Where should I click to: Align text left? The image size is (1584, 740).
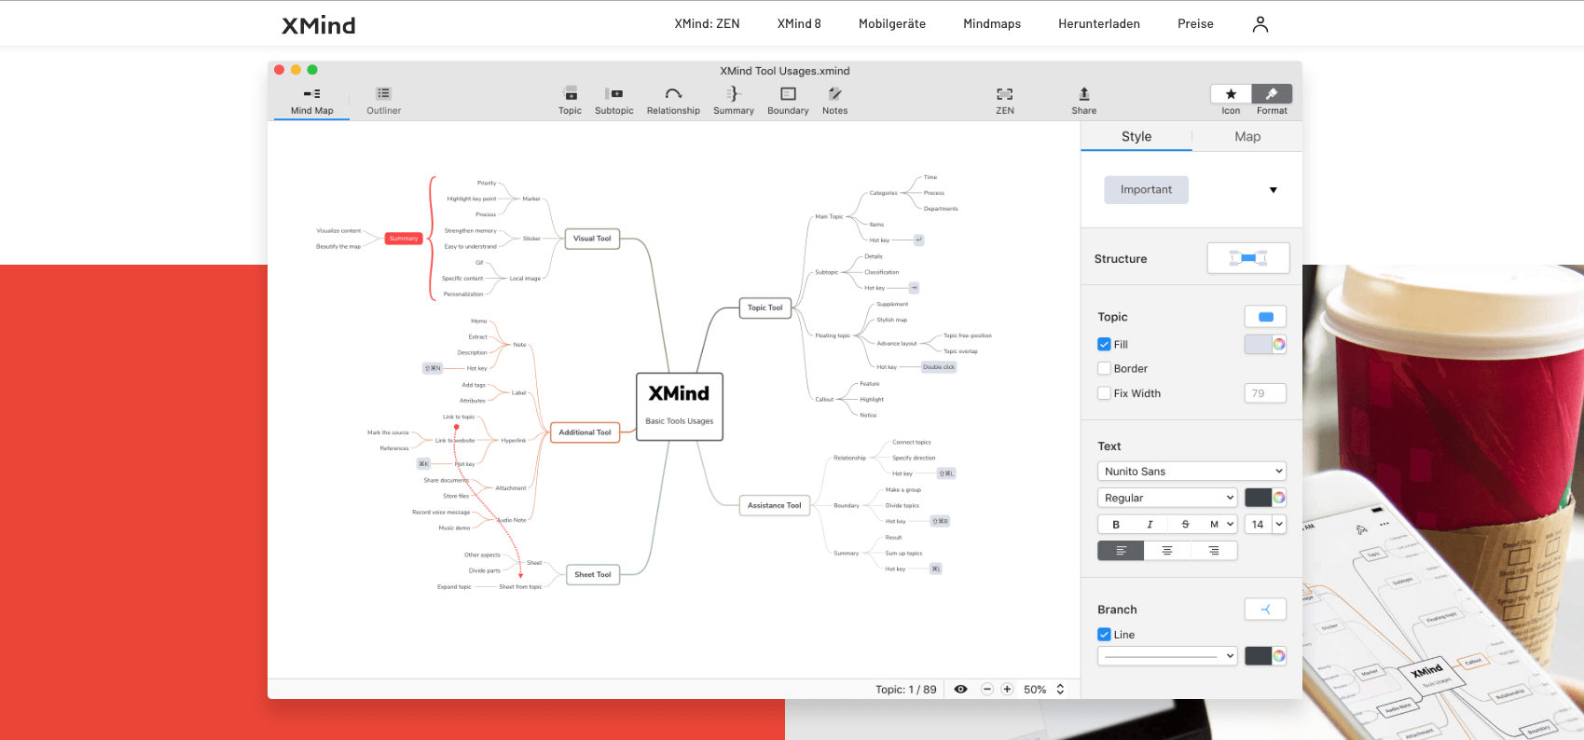1121,551
